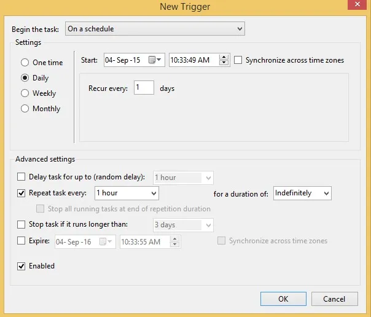371x317 pixels.
Task: Open the Repeat task every 1 hour dropdown
Action: coord(127,194)
